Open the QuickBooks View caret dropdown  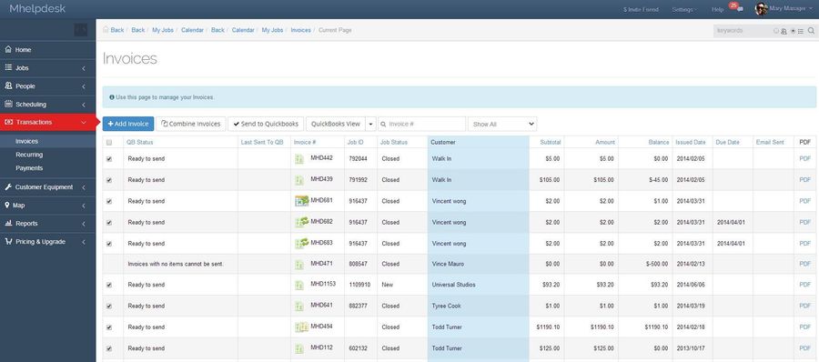pyautogui.click(x=370, y=125)
